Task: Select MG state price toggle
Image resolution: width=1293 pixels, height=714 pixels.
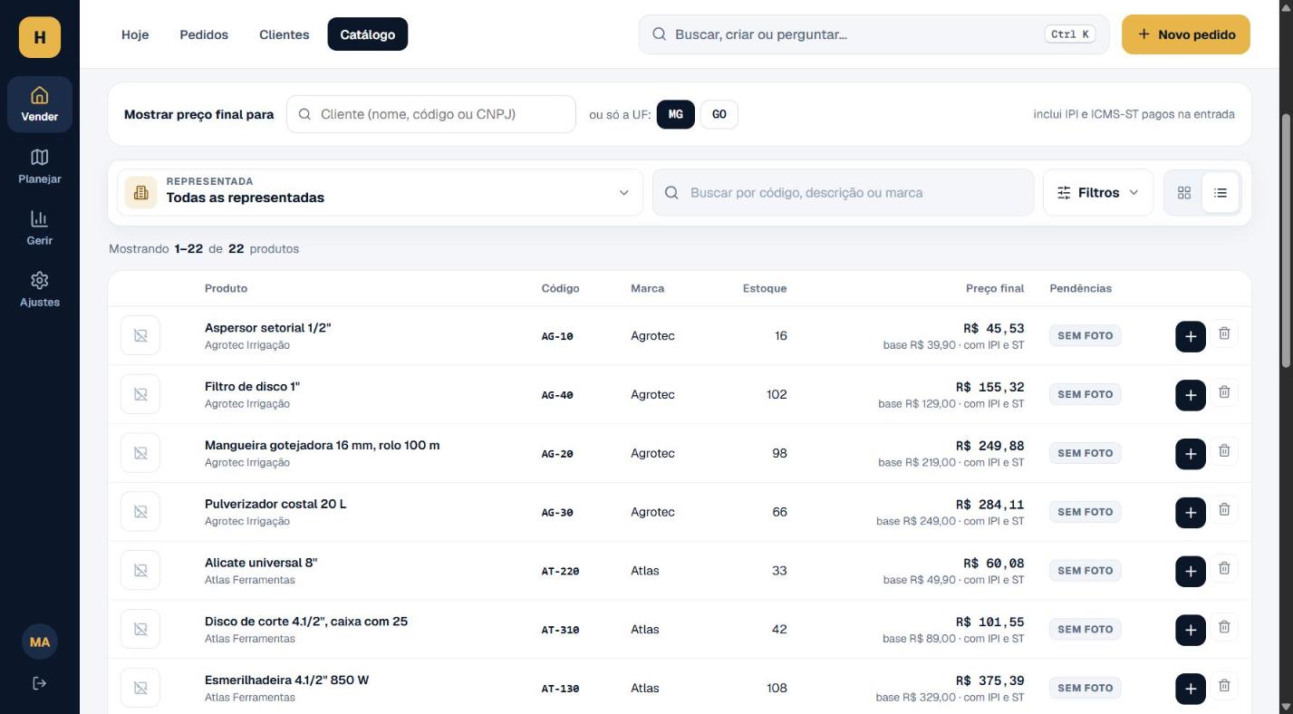Action: click(x=675, y=115)
